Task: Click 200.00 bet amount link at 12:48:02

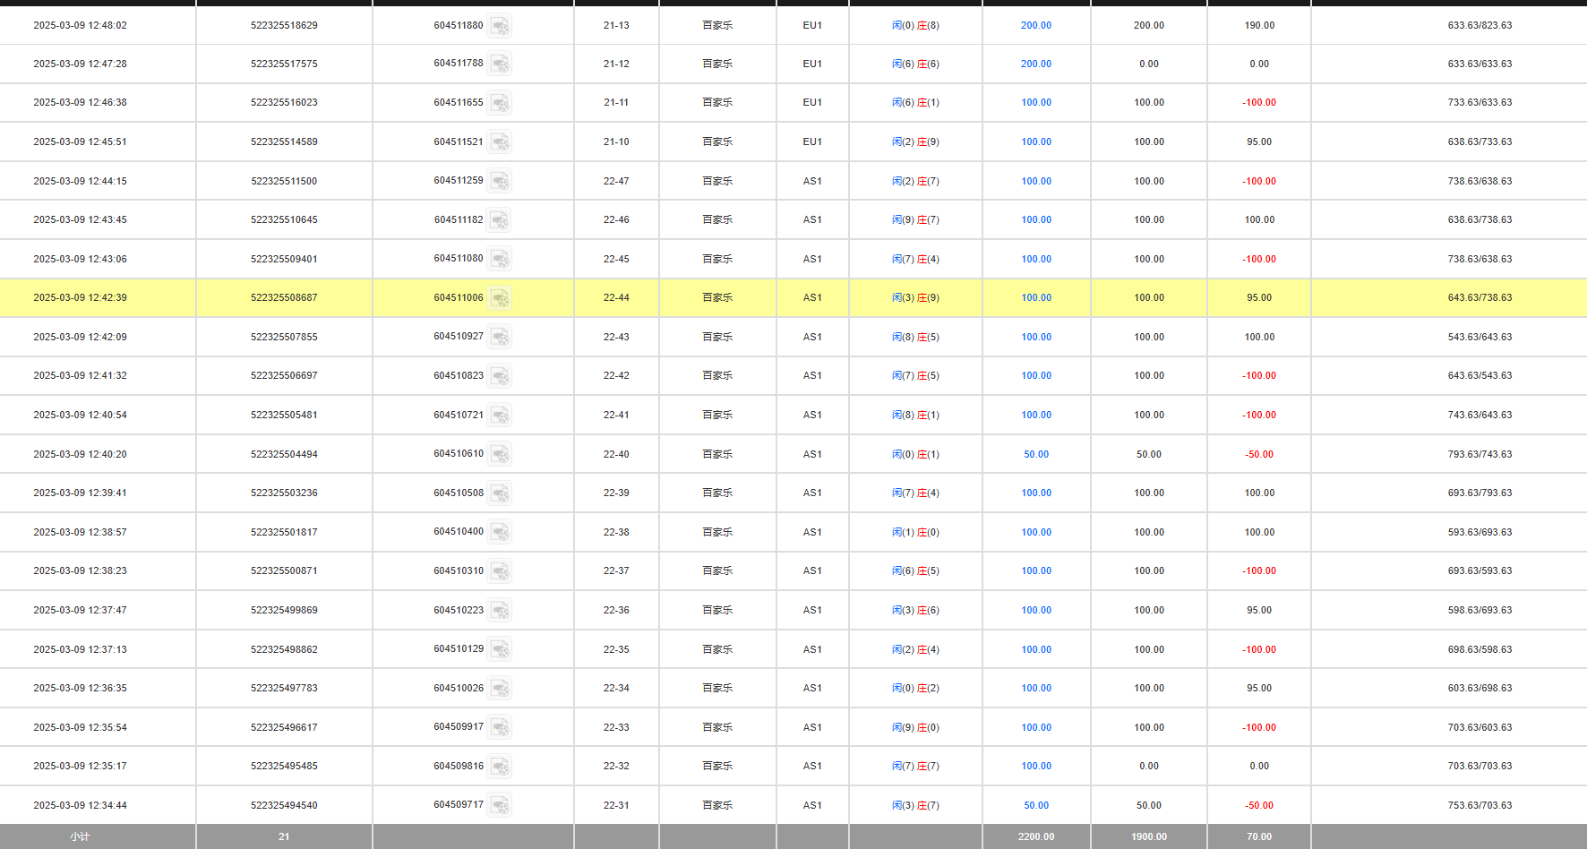Action: 1036,26
